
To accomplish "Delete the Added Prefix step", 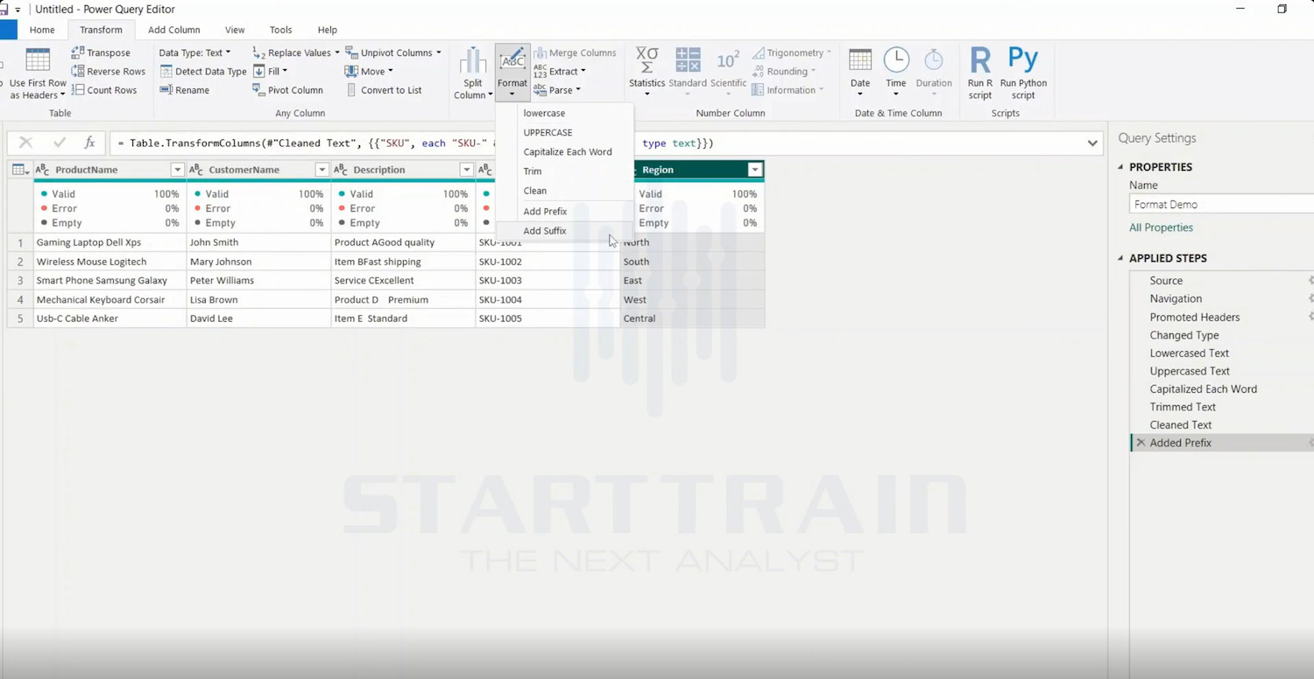I will click(1141, 443).
